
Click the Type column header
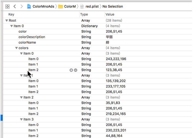(84, 14)
